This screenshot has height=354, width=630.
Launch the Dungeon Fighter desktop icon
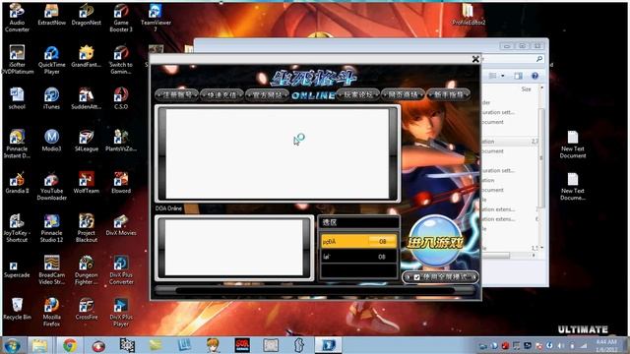click(x=86, y=270)
